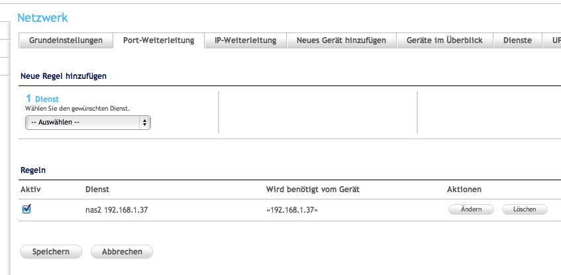
Task: Click the Netzwerk page heading
Action: (42, 18)
